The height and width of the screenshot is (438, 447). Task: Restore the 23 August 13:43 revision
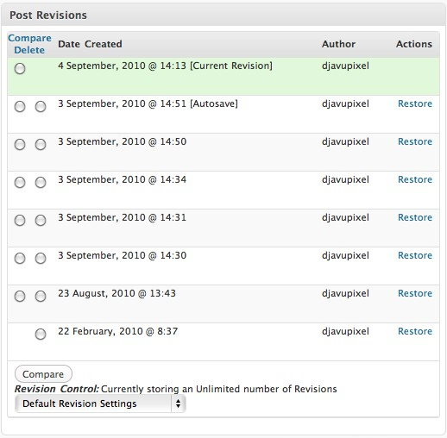[x=415, y=293]
